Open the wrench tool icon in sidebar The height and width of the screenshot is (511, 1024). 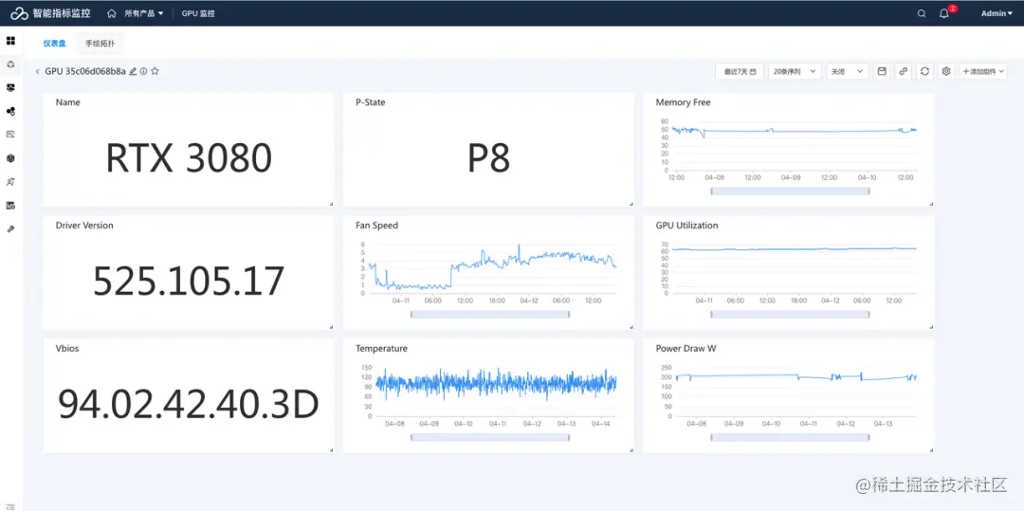click(x=10, y=229)
